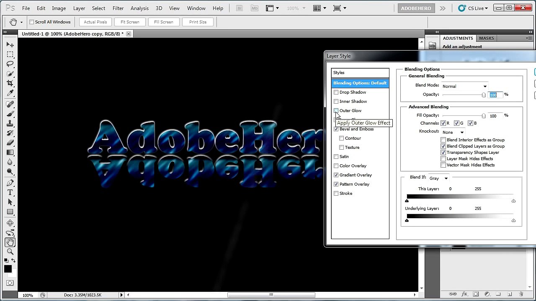Open the Adjustments panel options menu
The width and height of the screenshot is (536, 301).
point(530,38)
